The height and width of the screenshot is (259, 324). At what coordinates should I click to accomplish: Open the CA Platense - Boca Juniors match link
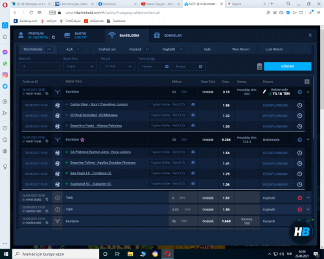click(100, 152)
